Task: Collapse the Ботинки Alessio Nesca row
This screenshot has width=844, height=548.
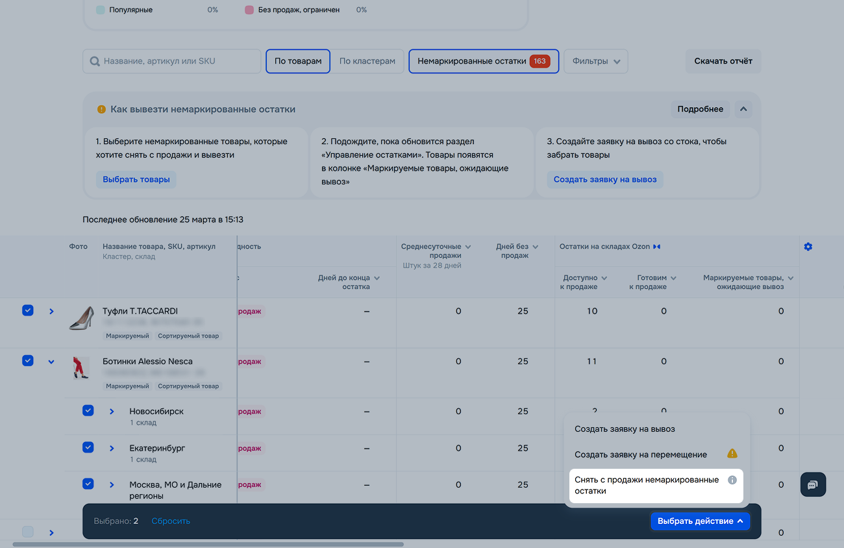Action: pyautogui.click(x=51, y=362)
